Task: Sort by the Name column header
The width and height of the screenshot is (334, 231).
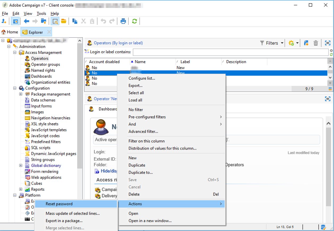Action: [153, 62]
